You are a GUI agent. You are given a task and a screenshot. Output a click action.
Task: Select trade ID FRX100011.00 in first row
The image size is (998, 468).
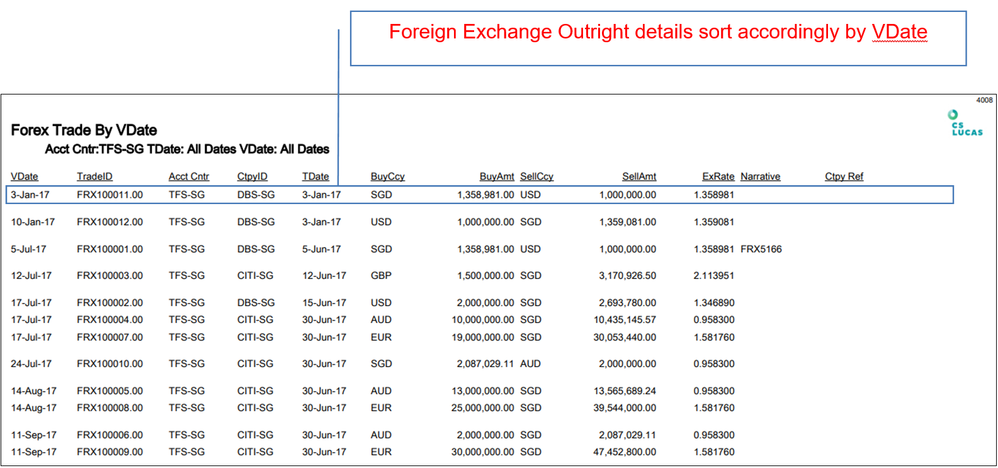110,195
